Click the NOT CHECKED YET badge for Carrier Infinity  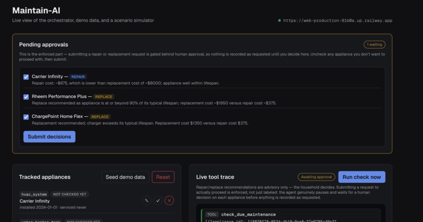pos(70,194)
